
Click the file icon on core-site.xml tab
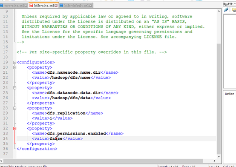pyautogui.click(x=1, y=6)
